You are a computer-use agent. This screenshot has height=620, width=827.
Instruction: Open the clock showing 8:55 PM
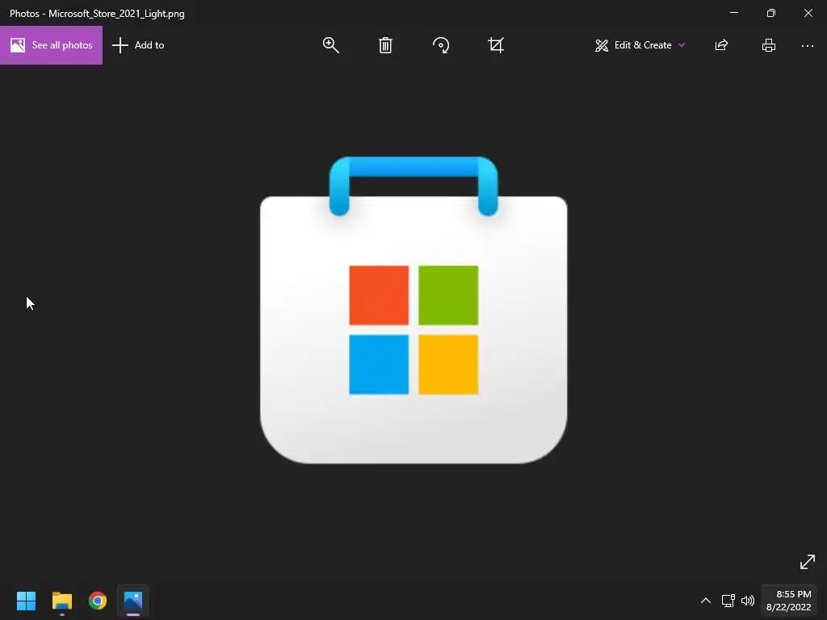[x=788, y=601]
